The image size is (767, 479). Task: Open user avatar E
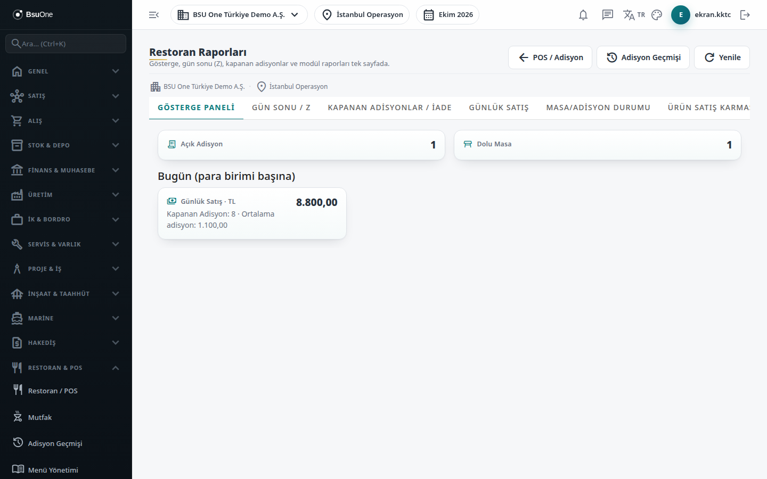tap(681, 15)
